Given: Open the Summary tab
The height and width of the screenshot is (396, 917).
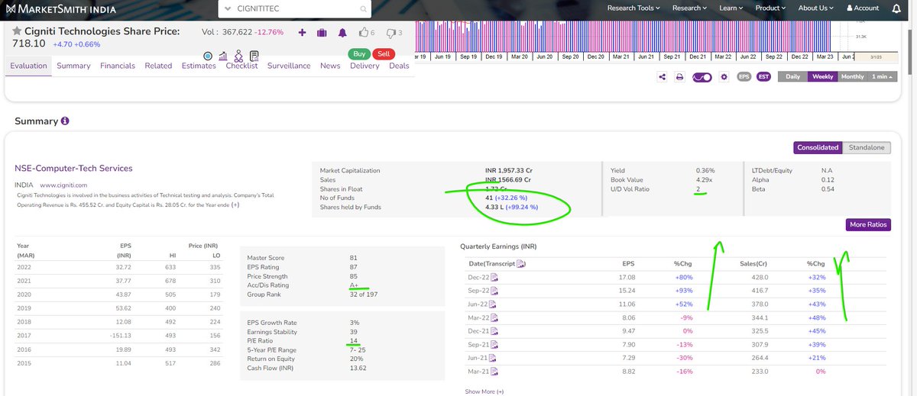Looking at the screenshot, I should 73,66.
